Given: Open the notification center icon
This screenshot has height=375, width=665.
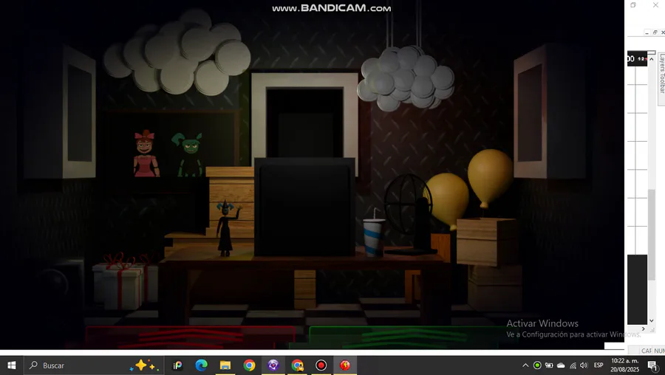Looking at the screenshot, I should (x=653, y=365).
